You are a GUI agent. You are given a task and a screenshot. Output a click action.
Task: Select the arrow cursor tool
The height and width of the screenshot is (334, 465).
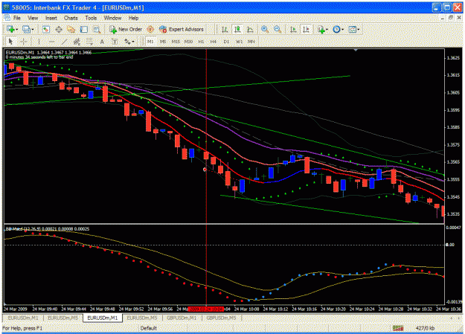(x=10, y=42)
